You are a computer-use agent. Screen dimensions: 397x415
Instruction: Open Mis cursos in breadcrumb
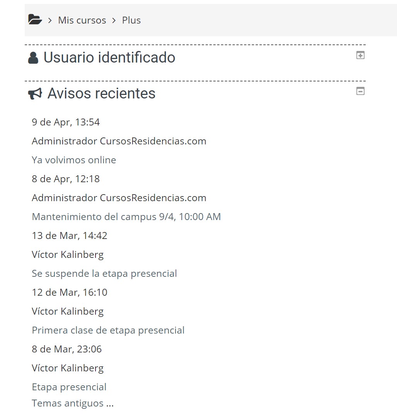tap(82, 20)
